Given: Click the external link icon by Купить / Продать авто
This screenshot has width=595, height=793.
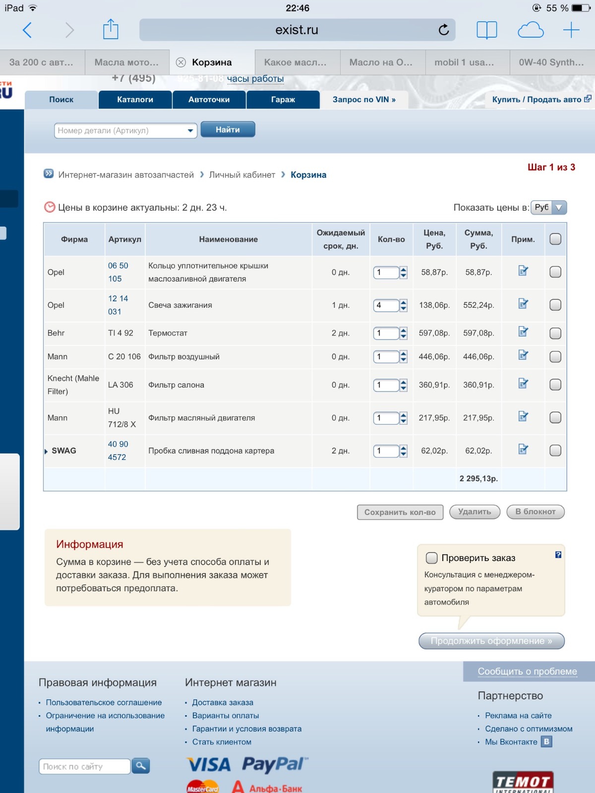Looking at the screenshot, I should [x=588, y=99].
